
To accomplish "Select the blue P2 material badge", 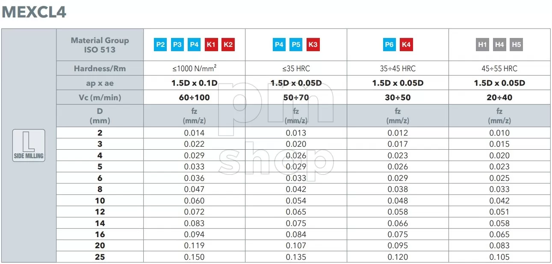I will click(x=160, y=44).
